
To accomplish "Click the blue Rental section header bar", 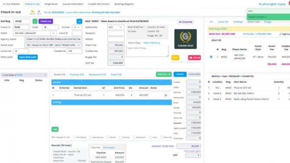I will (x=112, y=82).
